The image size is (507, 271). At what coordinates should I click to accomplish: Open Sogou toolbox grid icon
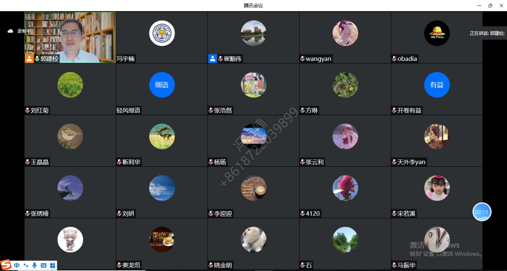52,265
